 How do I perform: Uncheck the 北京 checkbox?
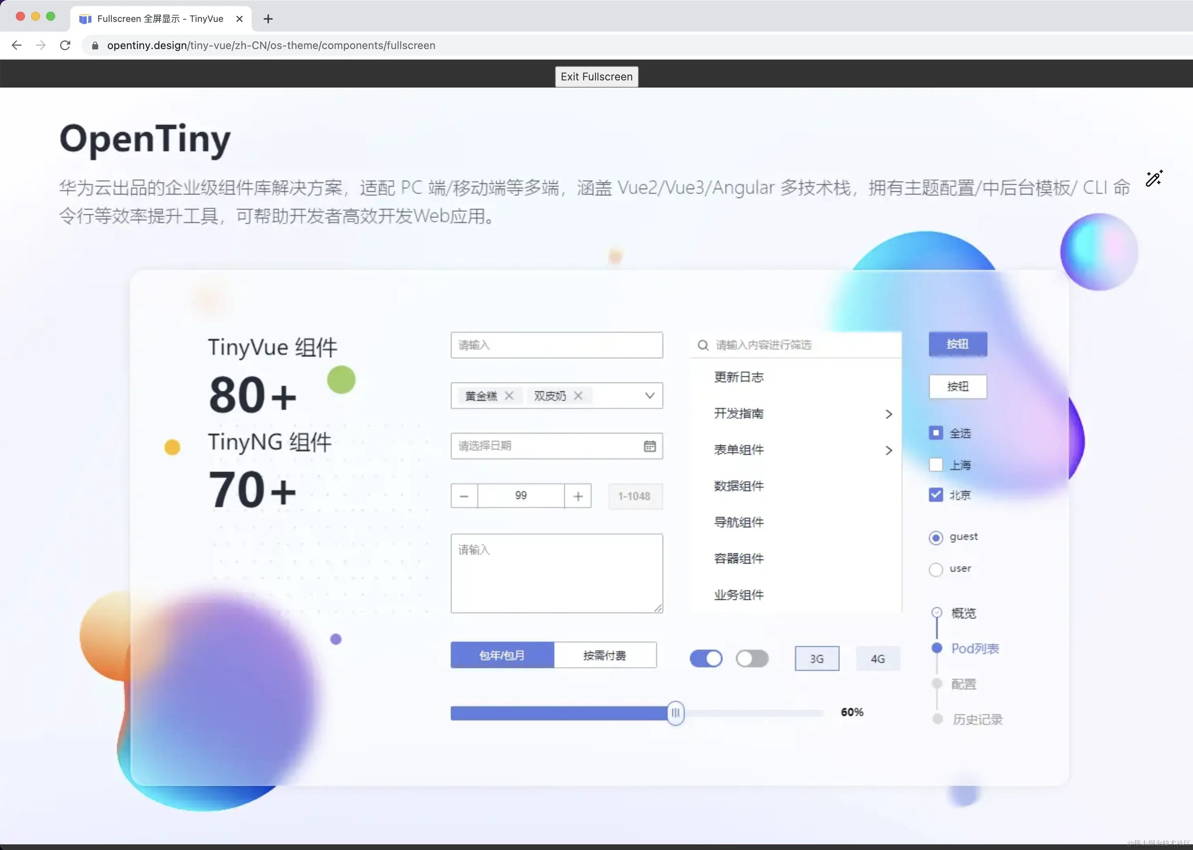pos(936,495)
